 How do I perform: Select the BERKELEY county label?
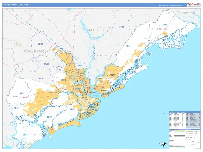click(91, 30)
